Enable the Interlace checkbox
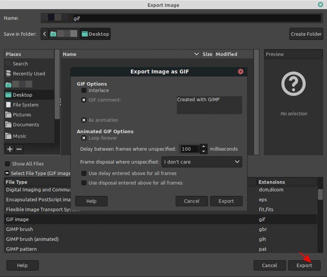The image size is (327, 277). [x=84, y=90]
